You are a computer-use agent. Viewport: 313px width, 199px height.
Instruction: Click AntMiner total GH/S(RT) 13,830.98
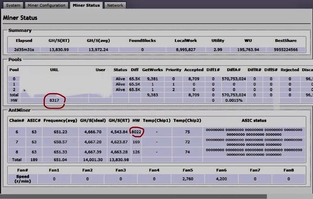coord(119,160)
